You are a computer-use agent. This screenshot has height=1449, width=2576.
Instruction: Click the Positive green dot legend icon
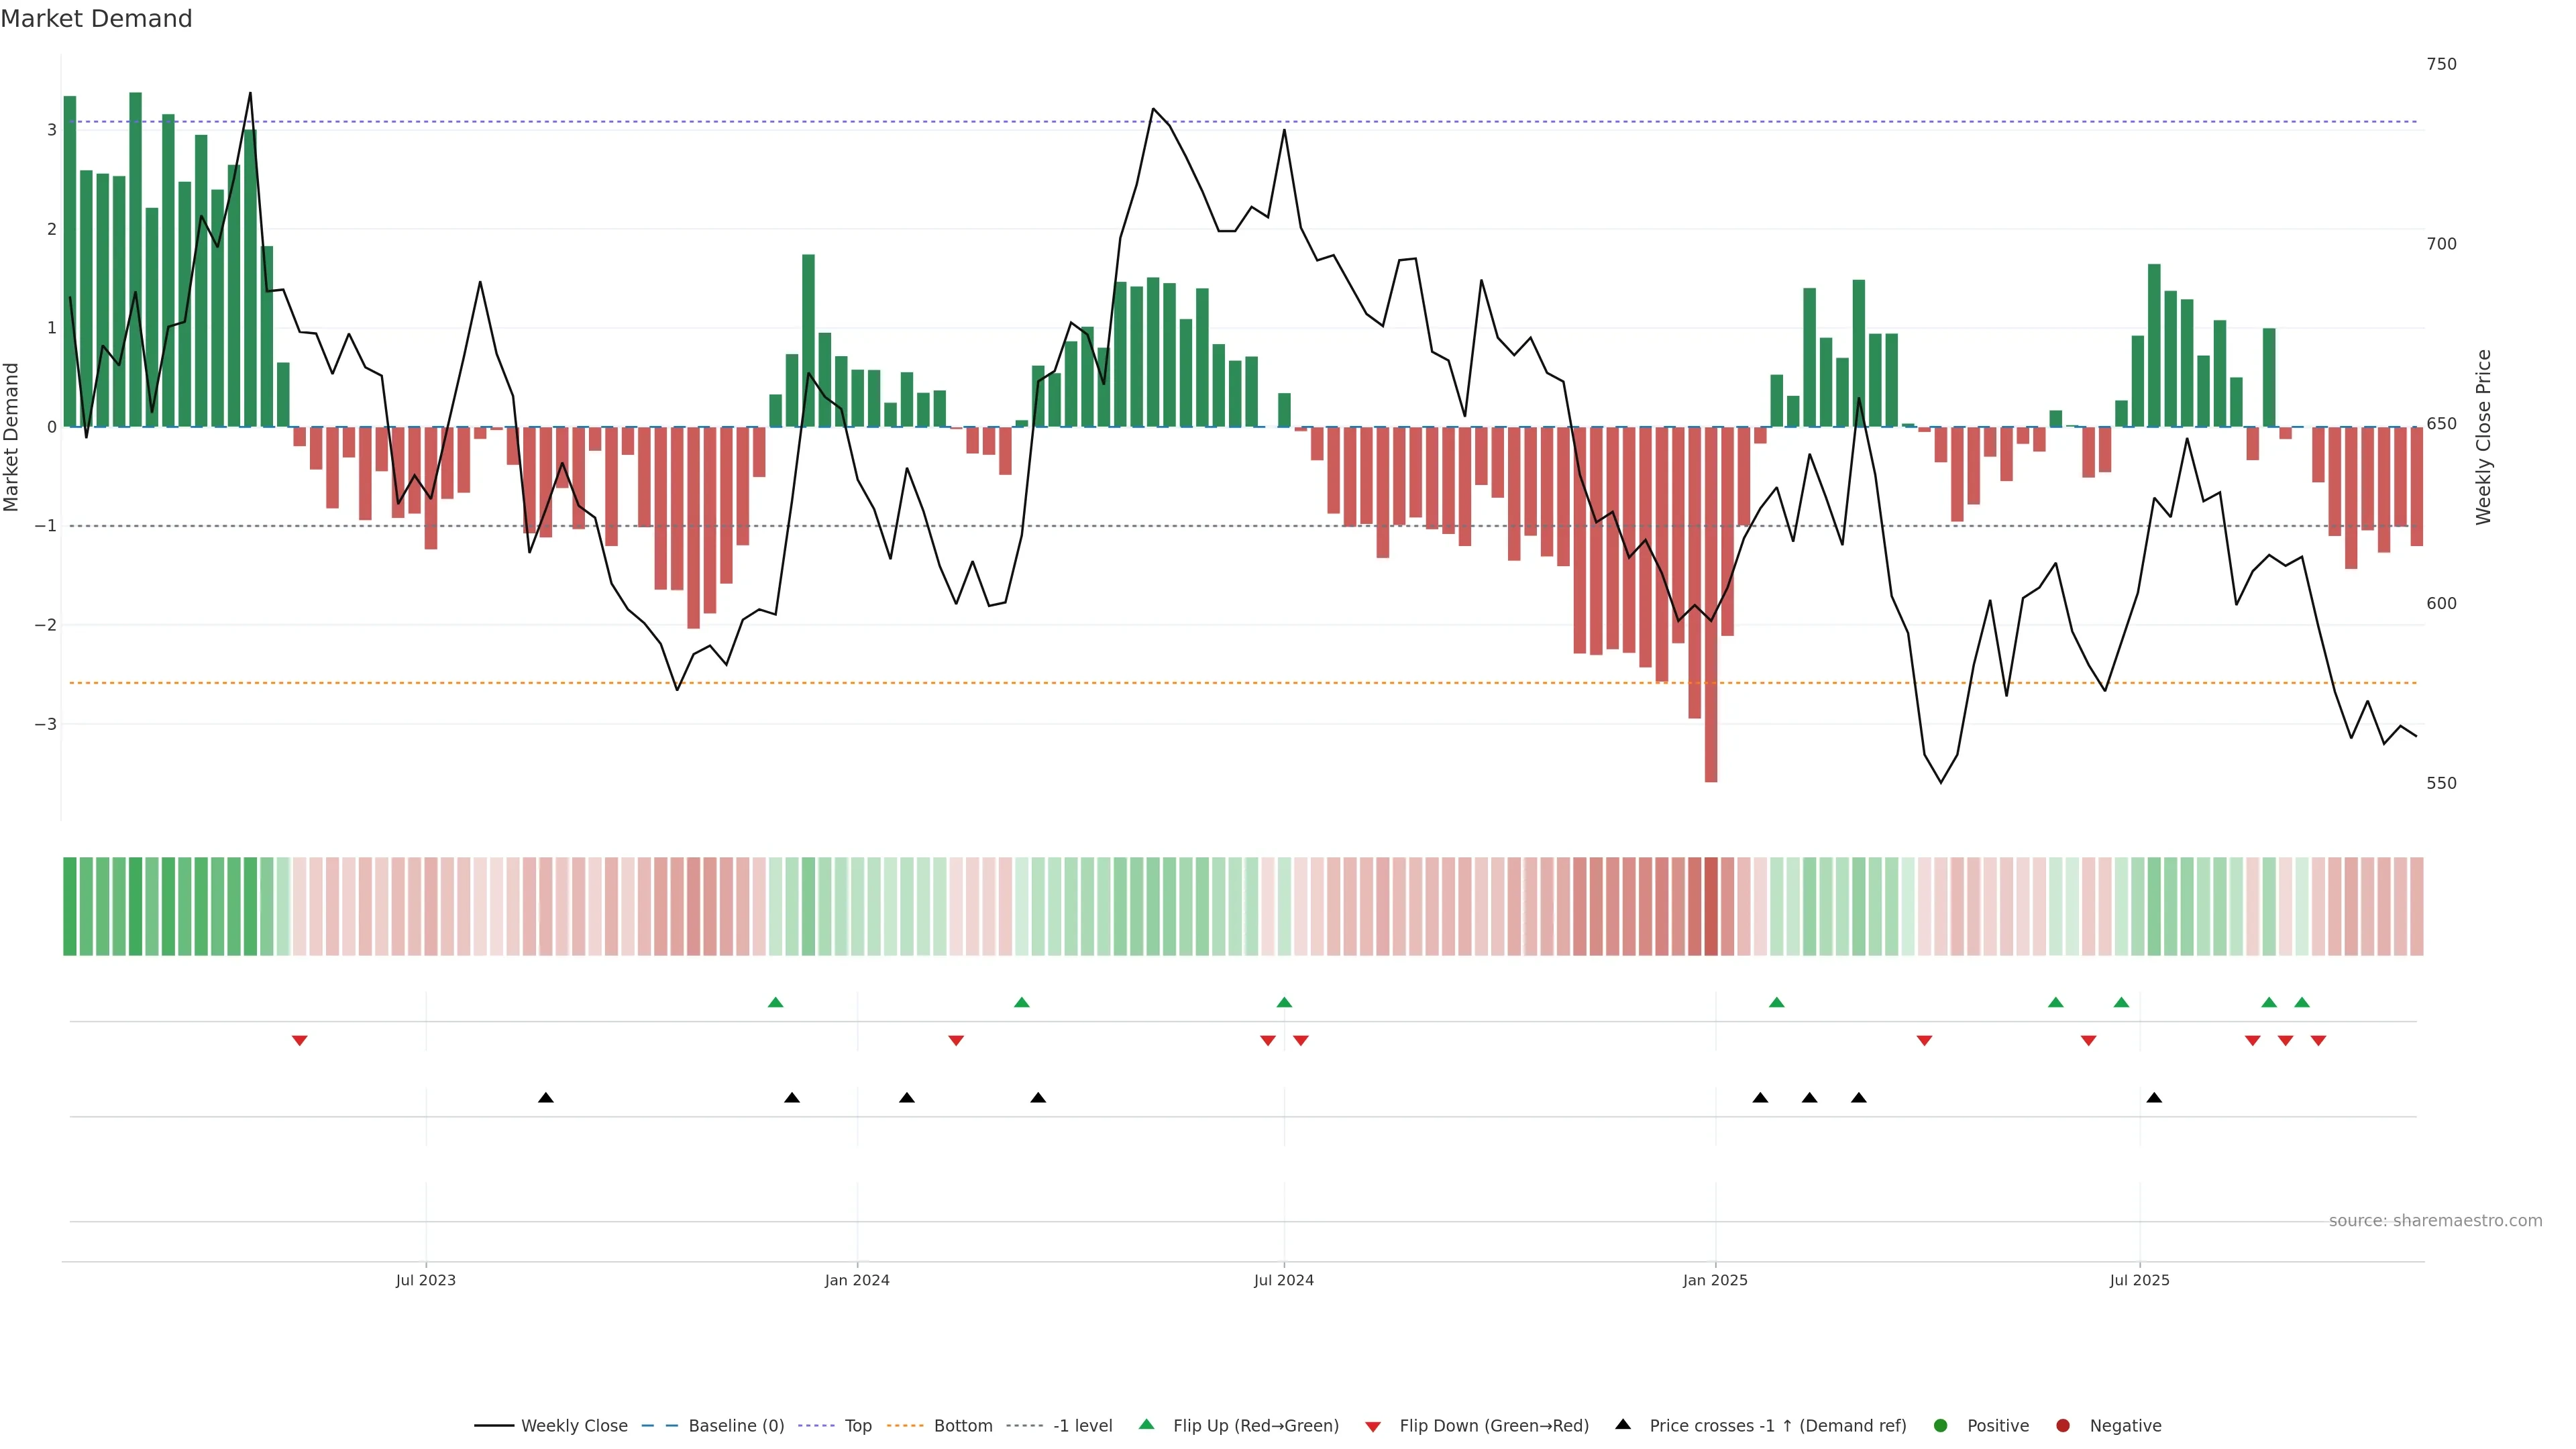(1941, 1425)
